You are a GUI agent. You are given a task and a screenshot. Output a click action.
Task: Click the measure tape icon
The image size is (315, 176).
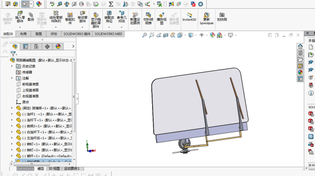pyautogui.click(x=59, y=4)
